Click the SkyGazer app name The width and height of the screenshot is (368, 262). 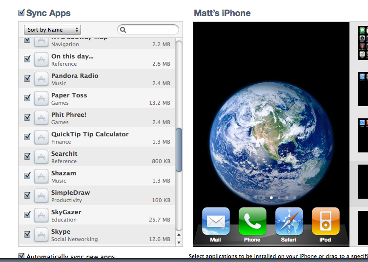coord(66,212)
